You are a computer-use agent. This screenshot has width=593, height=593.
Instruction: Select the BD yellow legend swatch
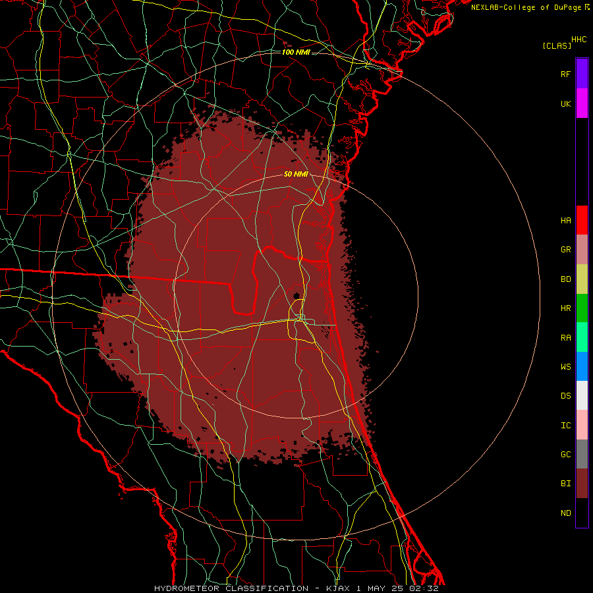(x=582, y=279)
